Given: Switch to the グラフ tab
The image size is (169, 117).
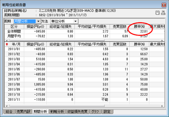Looking at the screenshot, I should [x=95, y=111].
